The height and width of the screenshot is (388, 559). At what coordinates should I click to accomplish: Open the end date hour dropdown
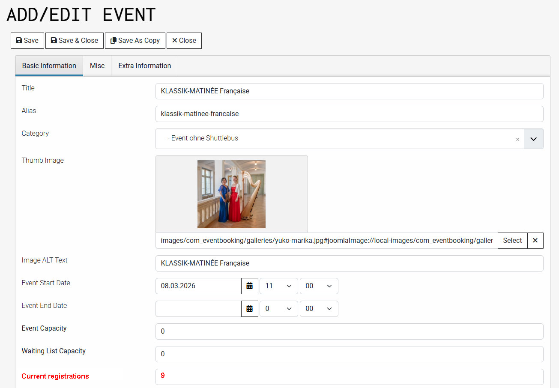(x=278, y=309)
